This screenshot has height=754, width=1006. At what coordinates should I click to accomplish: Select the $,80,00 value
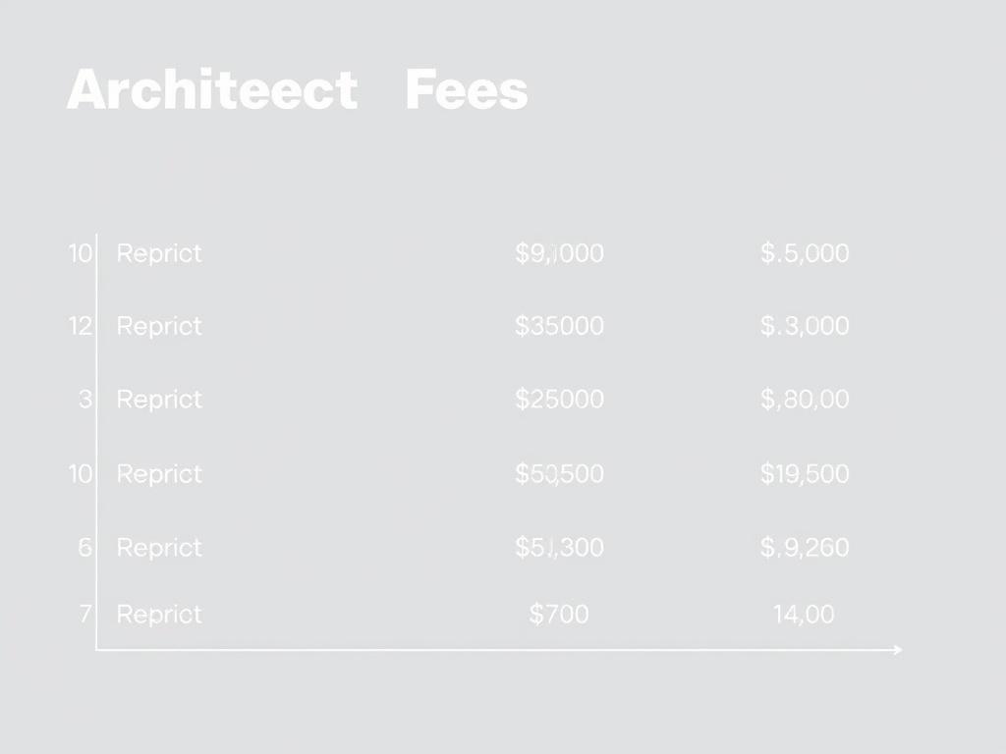click(x=805, y=400)
